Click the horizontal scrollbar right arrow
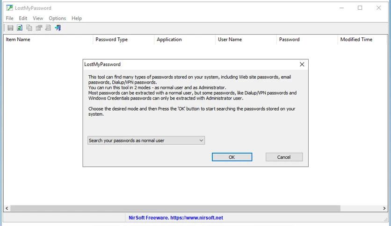This screenshot has width=391, height=226. [384, 208]
